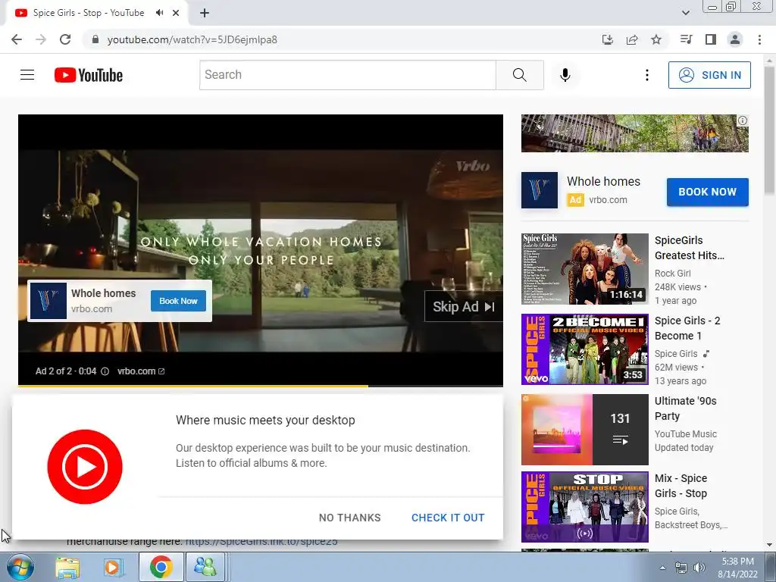Screen dimensions: 776x582
Task: Click 'Ultimate '90s Party' title
Action: pos(685,408)
